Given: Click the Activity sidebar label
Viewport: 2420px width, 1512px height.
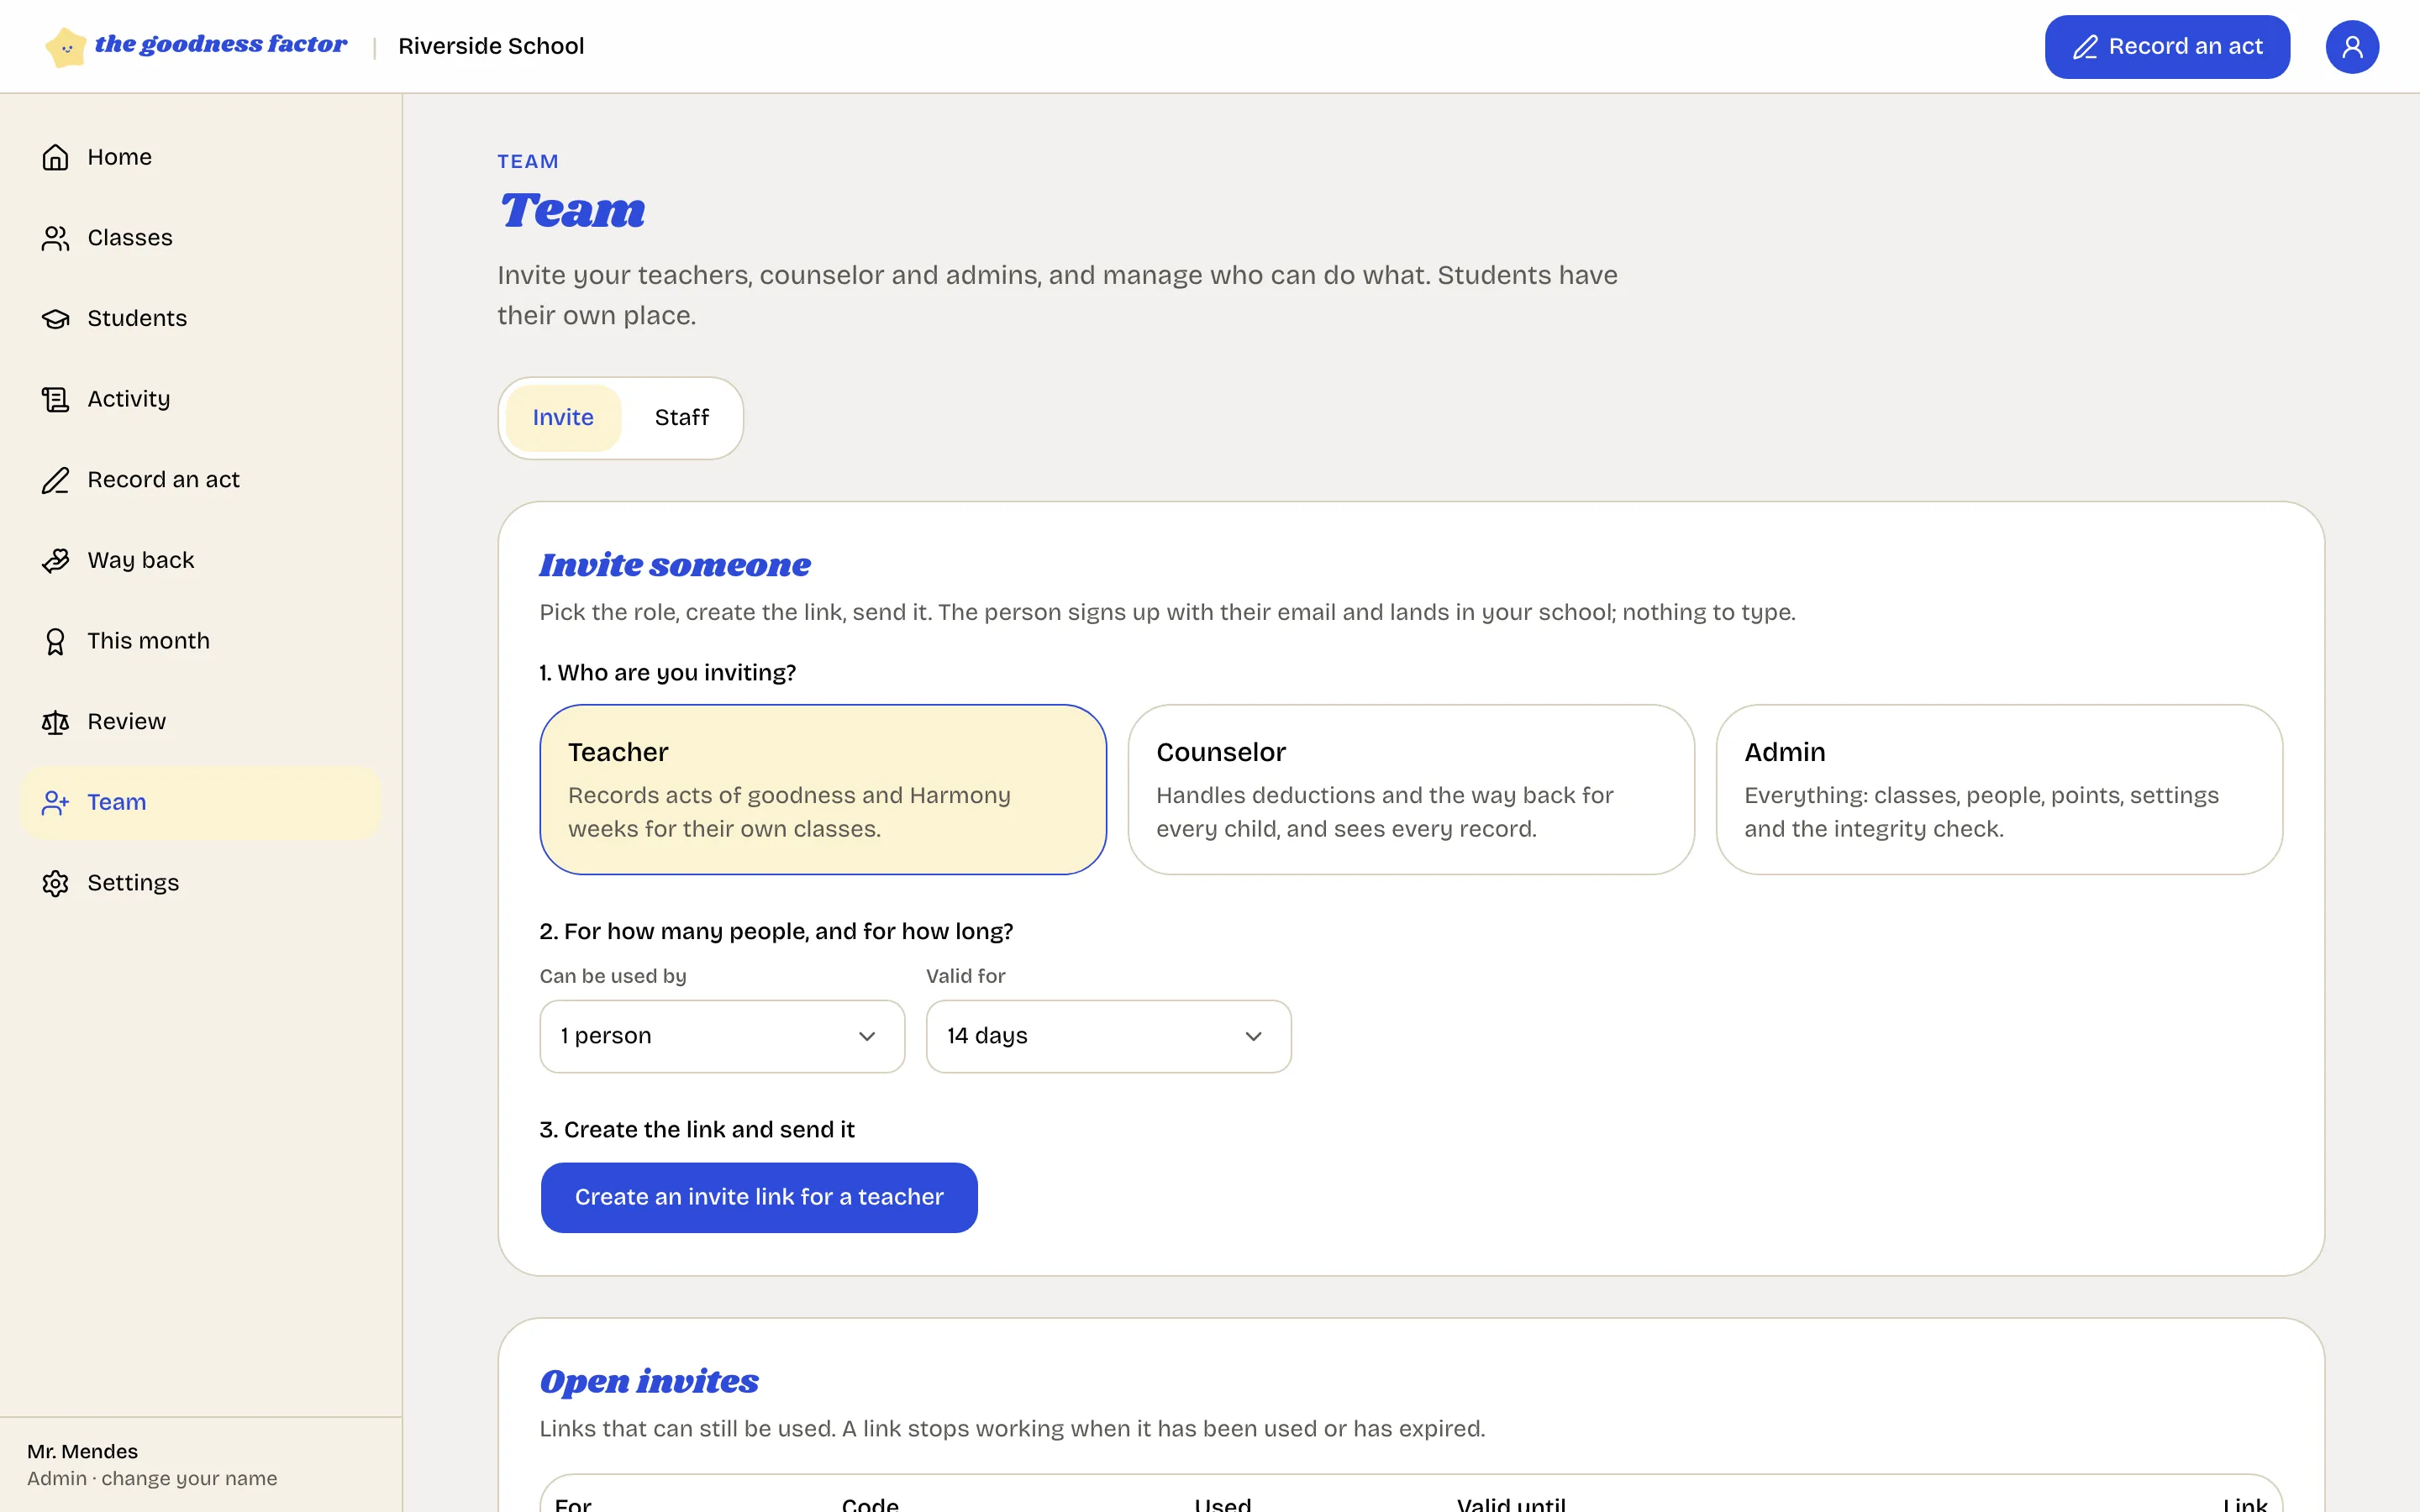Looking at the screenshot, I should 129,399.
